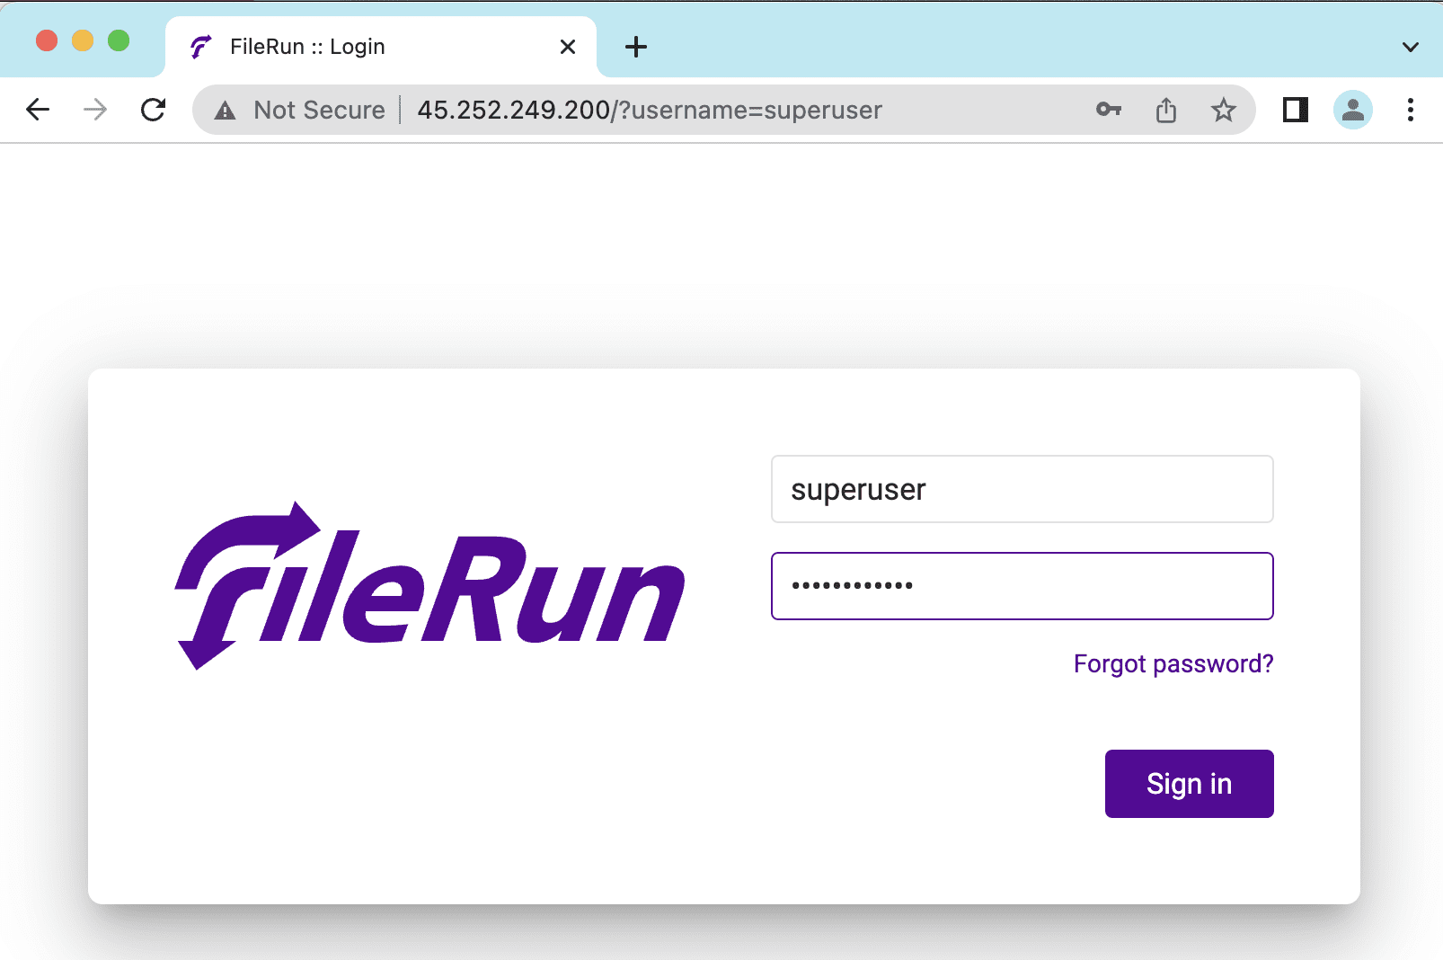The width and height of the screenshot is (1443, 960).
Task: Open a new browser tab
Action: [636, 47]
